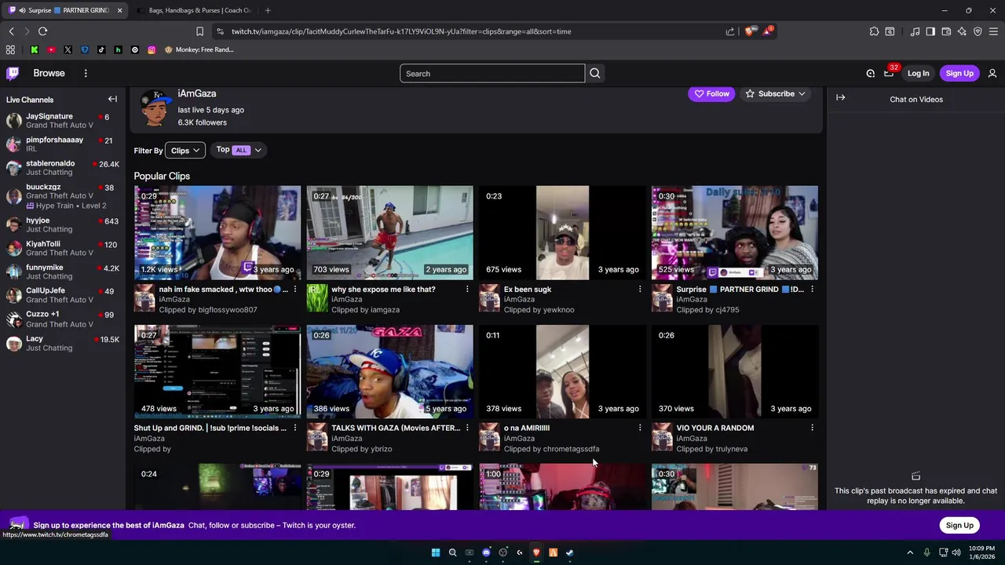
Task: Collapse the Live Channels sidebar
Action: point(112,99)
